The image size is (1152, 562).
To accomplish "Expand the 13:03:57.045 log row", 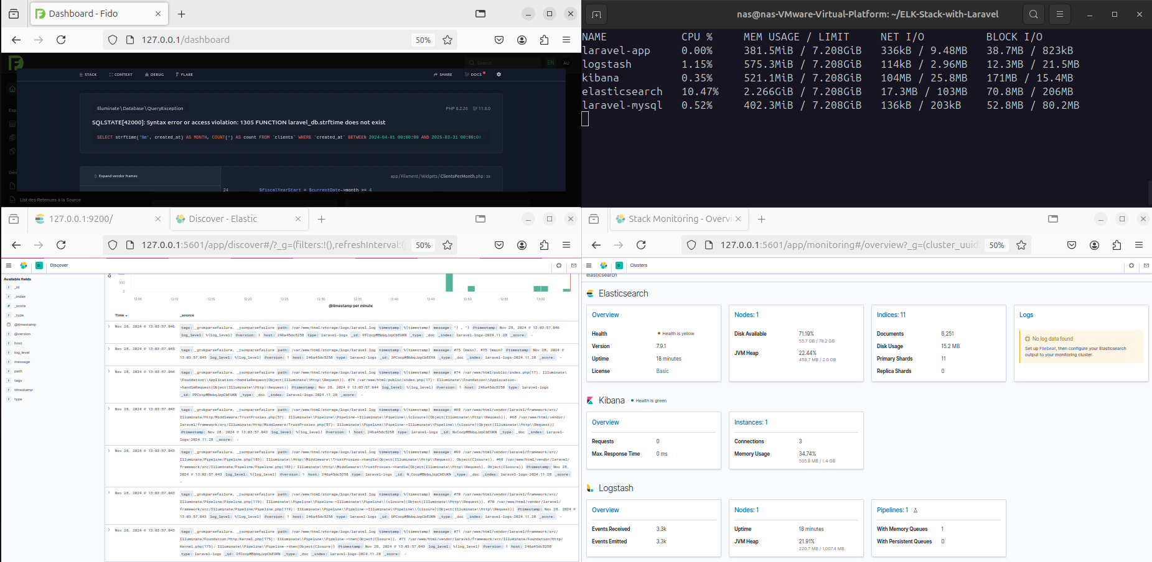I will [x=109, y=349].
